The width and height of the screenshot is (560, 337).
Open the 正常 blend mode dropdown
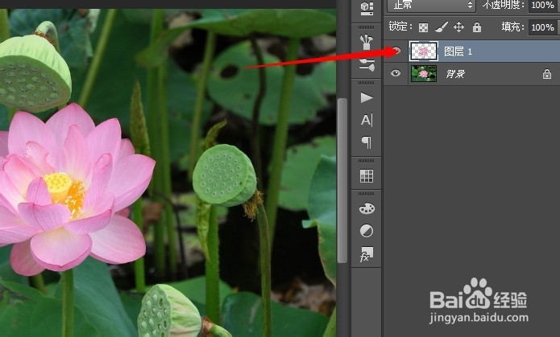click(x=431, y=6)
